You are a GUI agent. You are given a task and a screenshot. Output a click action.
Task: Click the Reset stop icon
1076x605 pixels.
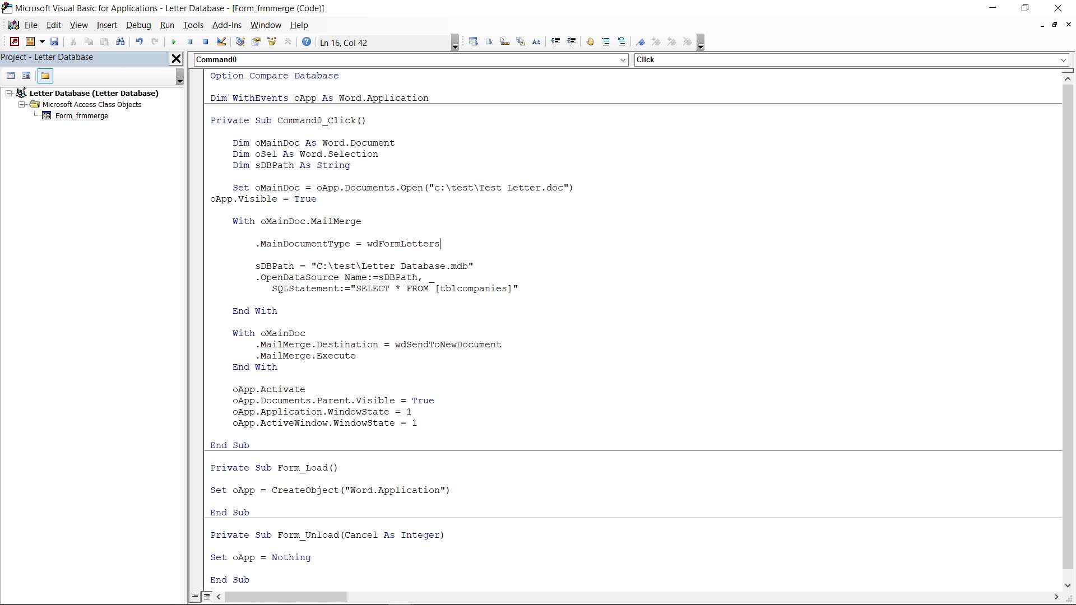(x=205, y=42)
